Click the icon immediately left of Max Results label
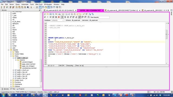This screenshot has height=97, width=173. coord(89,17)
